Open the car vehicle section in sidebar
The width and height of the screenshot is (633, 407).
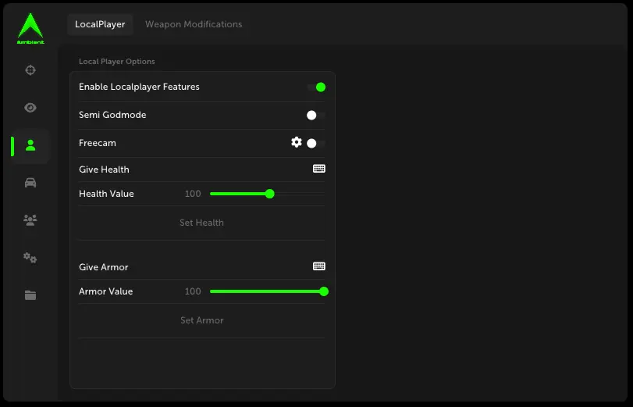pyautogui.click(x=30, y=183)
